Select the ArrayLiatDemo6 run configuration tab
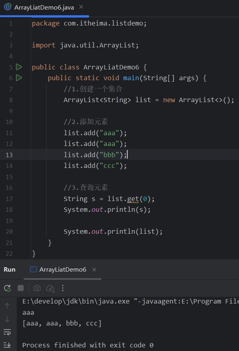 click(x=63, y=270)
